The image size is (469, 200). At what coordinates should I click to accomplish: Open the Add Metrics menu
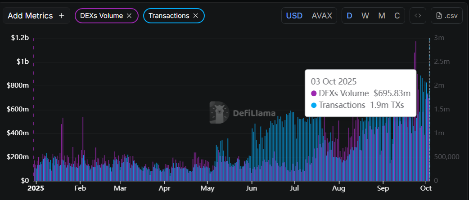(31, 16)
